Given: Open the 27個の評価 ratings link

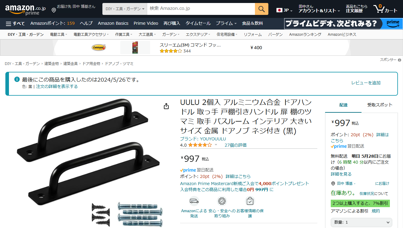Looking at the screenshot, I should 236,145.
